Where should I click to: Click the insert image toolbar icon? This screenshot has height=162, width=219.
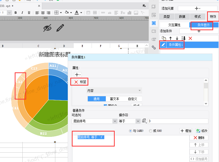click(x=136, y=13)
